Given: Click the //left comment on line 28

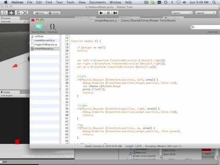Looking at the screenshot, I should click(x=81, y=76).
